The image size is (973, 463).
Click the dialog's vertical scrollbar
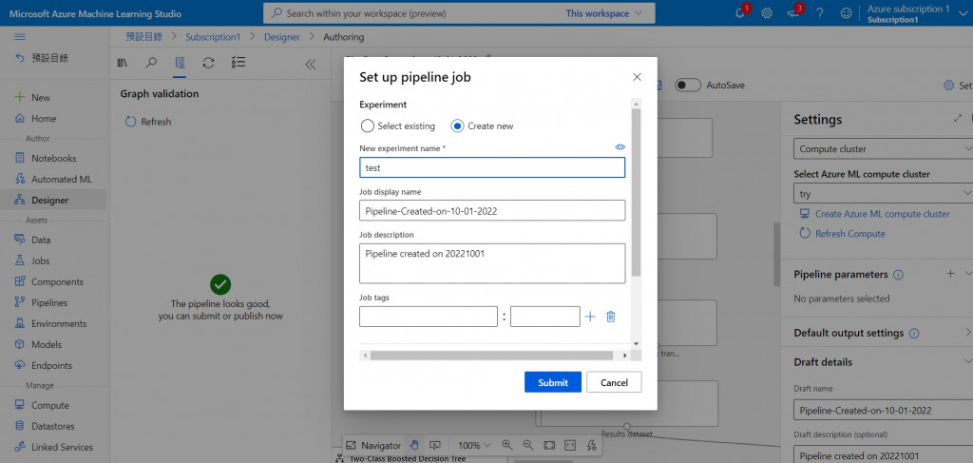pyautogui.click(x=636, y=192)
